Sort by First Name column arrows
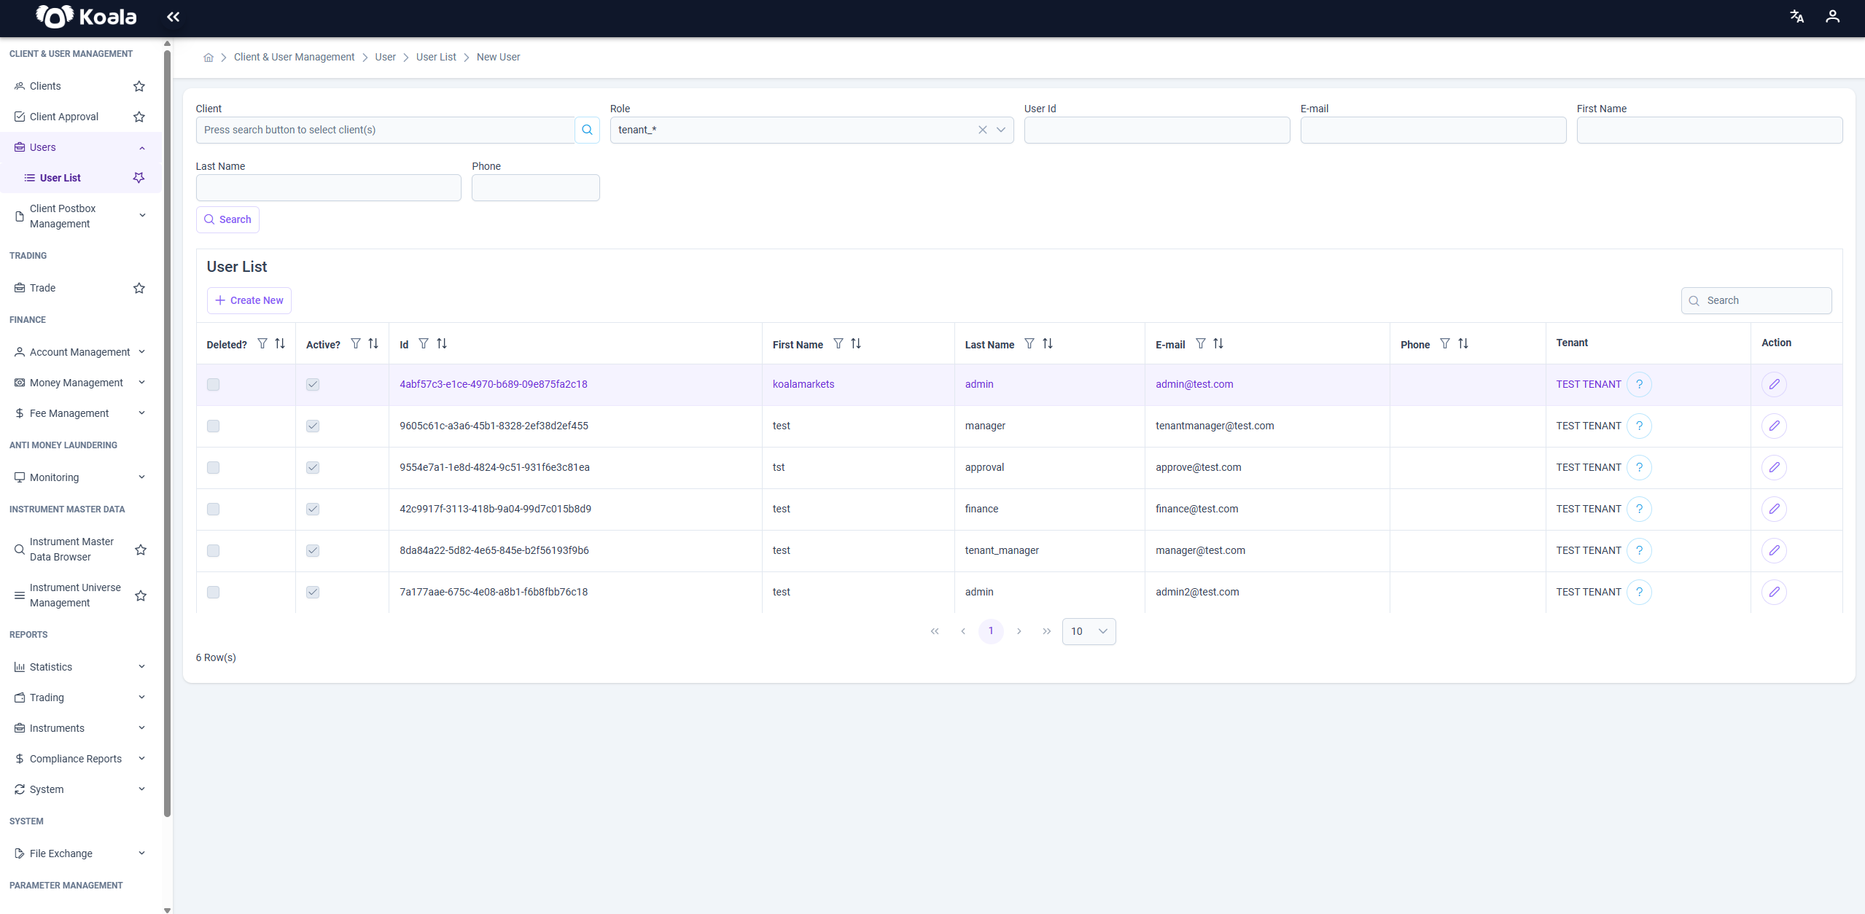Image resolution: width=1865 pixels, height=914 pixels. click(x=856, y=343)
